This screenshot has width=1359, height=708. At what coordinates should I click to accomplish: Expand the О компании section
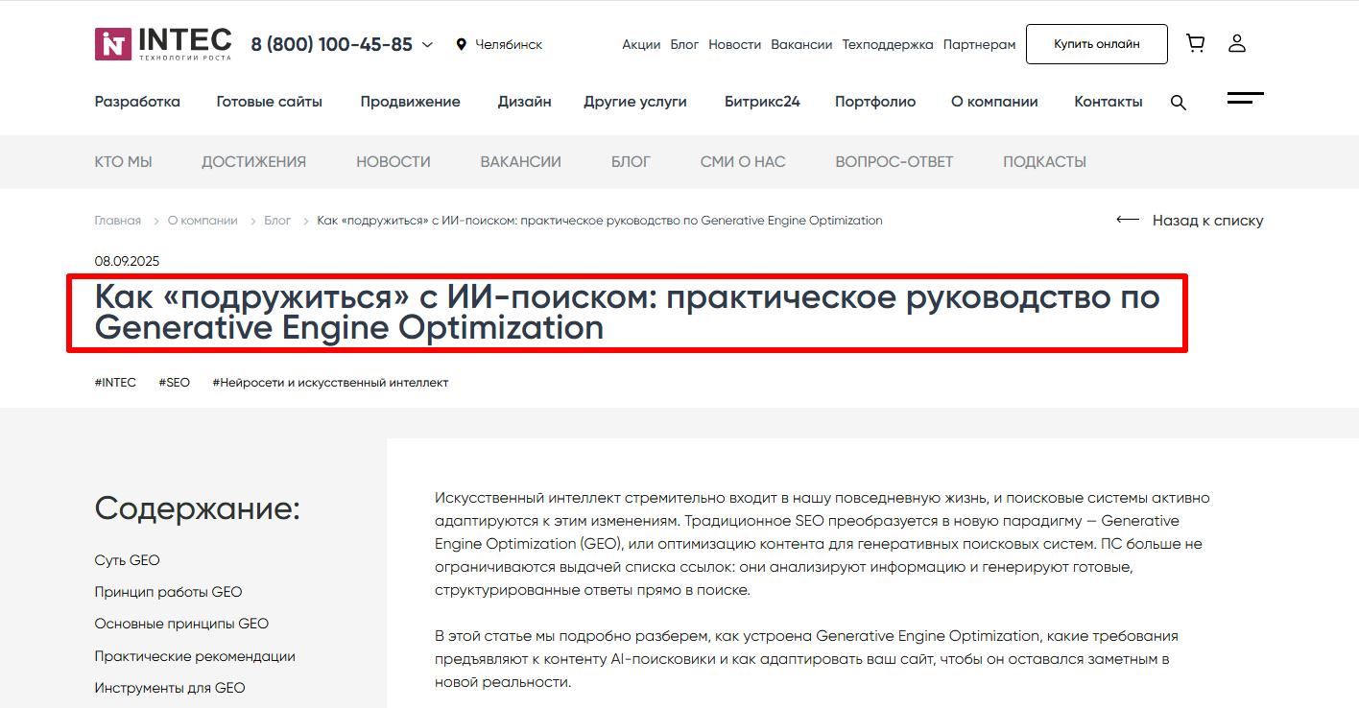pyautogui.click(x=994, y=101)
